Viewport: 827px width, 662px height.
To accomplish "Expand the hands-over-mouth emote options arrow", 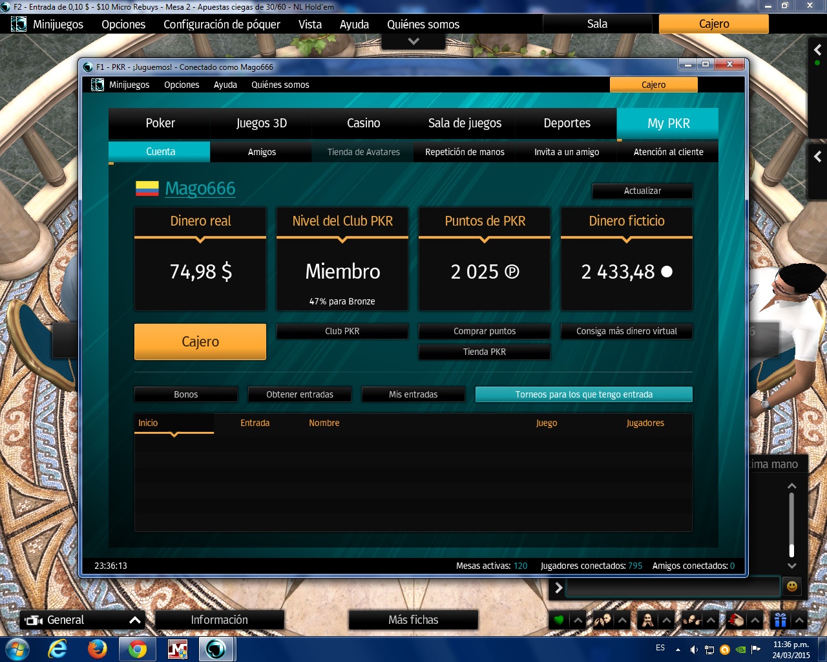I will (x=667, y=620).
